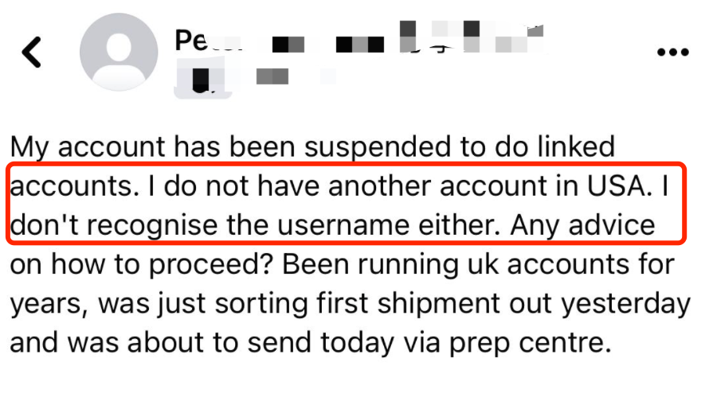Click the pixelated text right of the poster name

pos(407,38)
